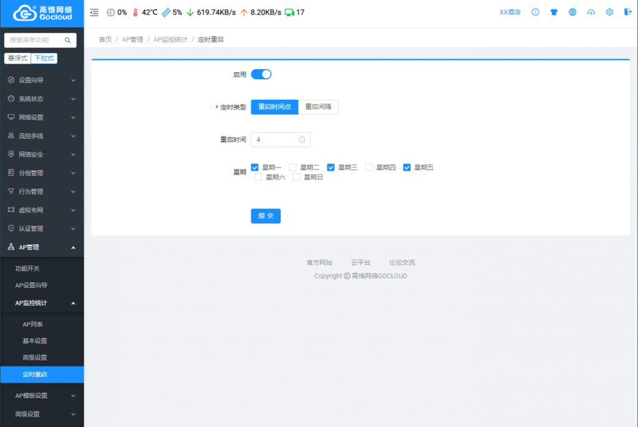Viewport: 638px width, 427px height.
Task: Select the 重启间隔 timing type
Action: 318,107
